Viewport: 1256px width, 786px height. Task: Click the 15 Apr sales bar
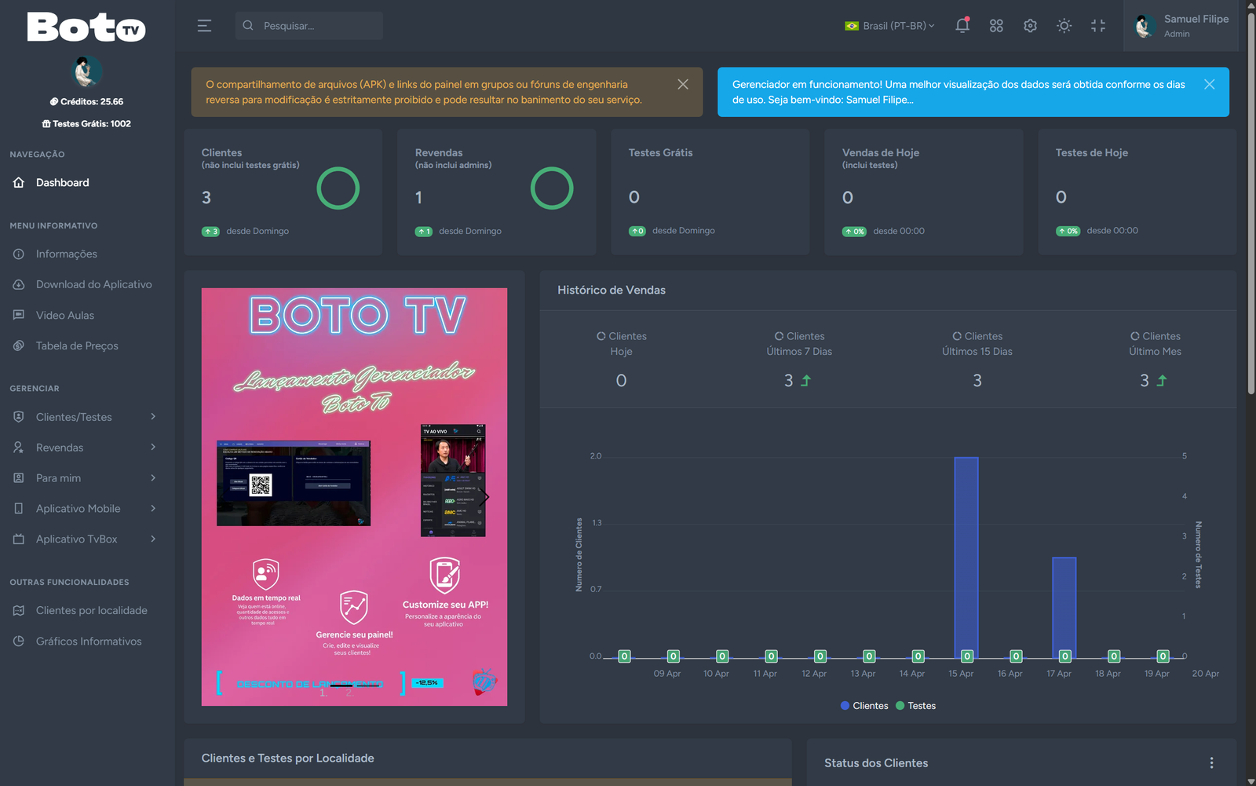click(966, 558)
